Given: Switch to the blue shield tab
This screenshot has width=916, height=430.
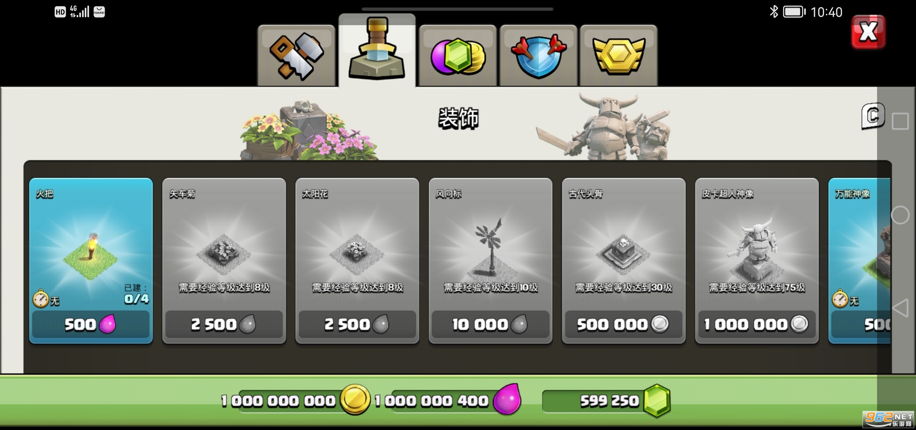Looking at the screenshot, I should pyautogui.click(x=539, y=56).
